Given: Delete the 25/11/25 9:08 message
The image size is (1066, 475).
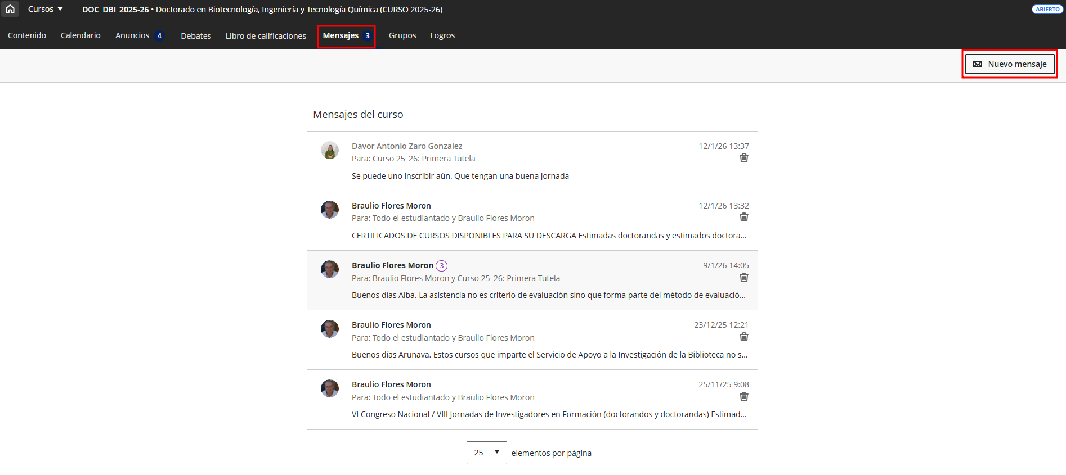Looking at the screenshot, I should (x=743, y=397).
